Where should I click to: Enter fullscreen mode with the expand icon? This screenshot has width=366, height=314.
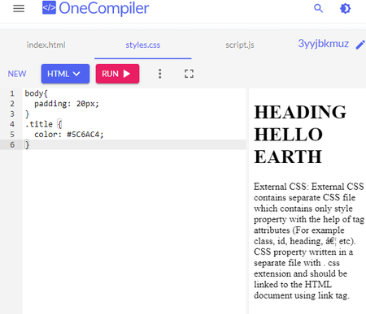(x=189, y=74)
